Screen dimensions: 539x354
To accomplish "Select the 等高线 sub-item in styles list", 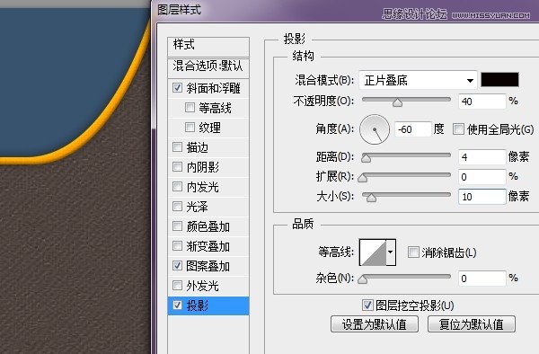I will [216, 108].
